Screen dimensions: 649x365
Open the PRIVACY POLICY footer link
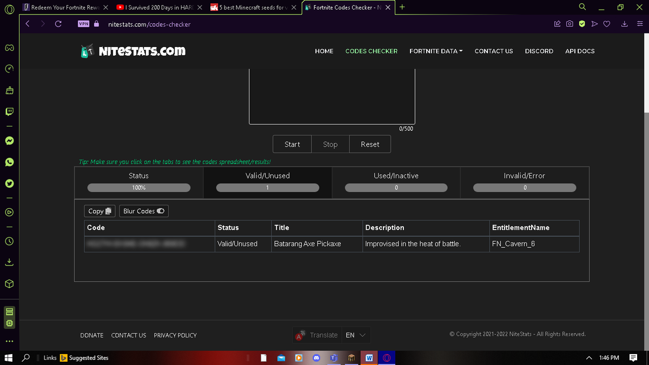click(x=175, y=335)
